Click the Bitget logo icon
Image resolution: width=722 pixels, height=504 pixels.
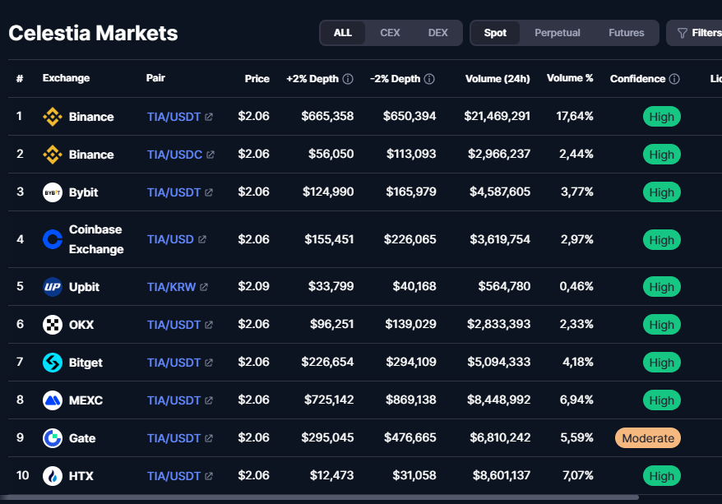(x=53, y=363)
